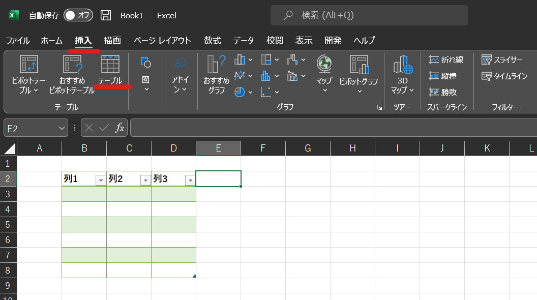
Task: Insert a waterfall or stock chart
Action: coord(292,60)
